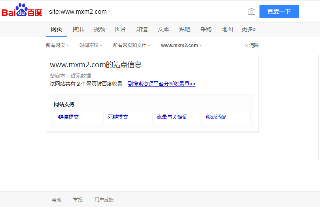Click the 链接提交 link

pos(68,117)
